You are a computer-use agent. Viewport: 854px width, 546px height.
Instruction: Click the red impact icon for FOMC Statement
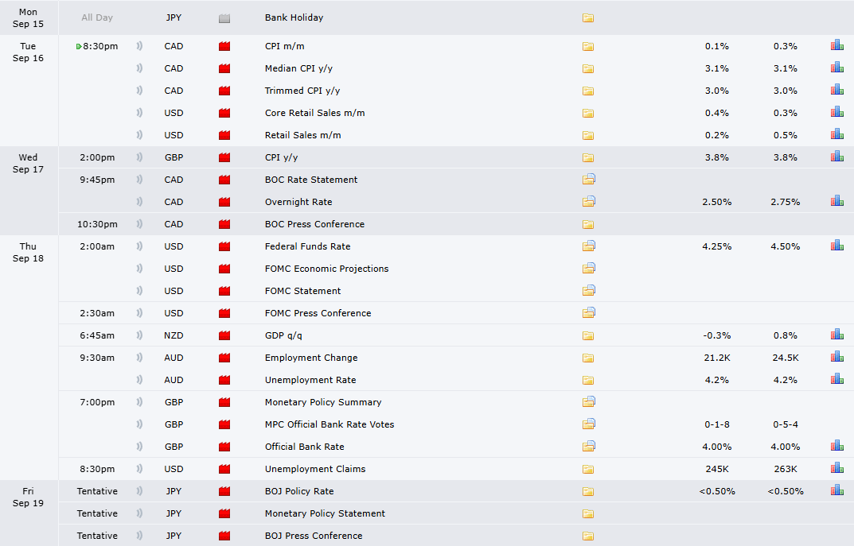pyautogui.click(x=224, y=291)
